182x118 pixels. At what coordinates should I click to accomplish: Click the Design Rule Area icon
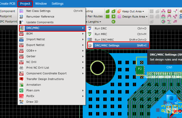119,16
